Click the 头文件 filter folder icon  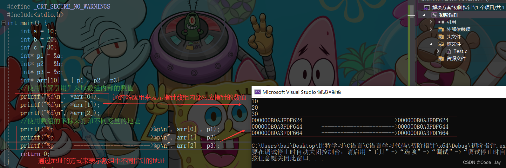coord(441,37)
